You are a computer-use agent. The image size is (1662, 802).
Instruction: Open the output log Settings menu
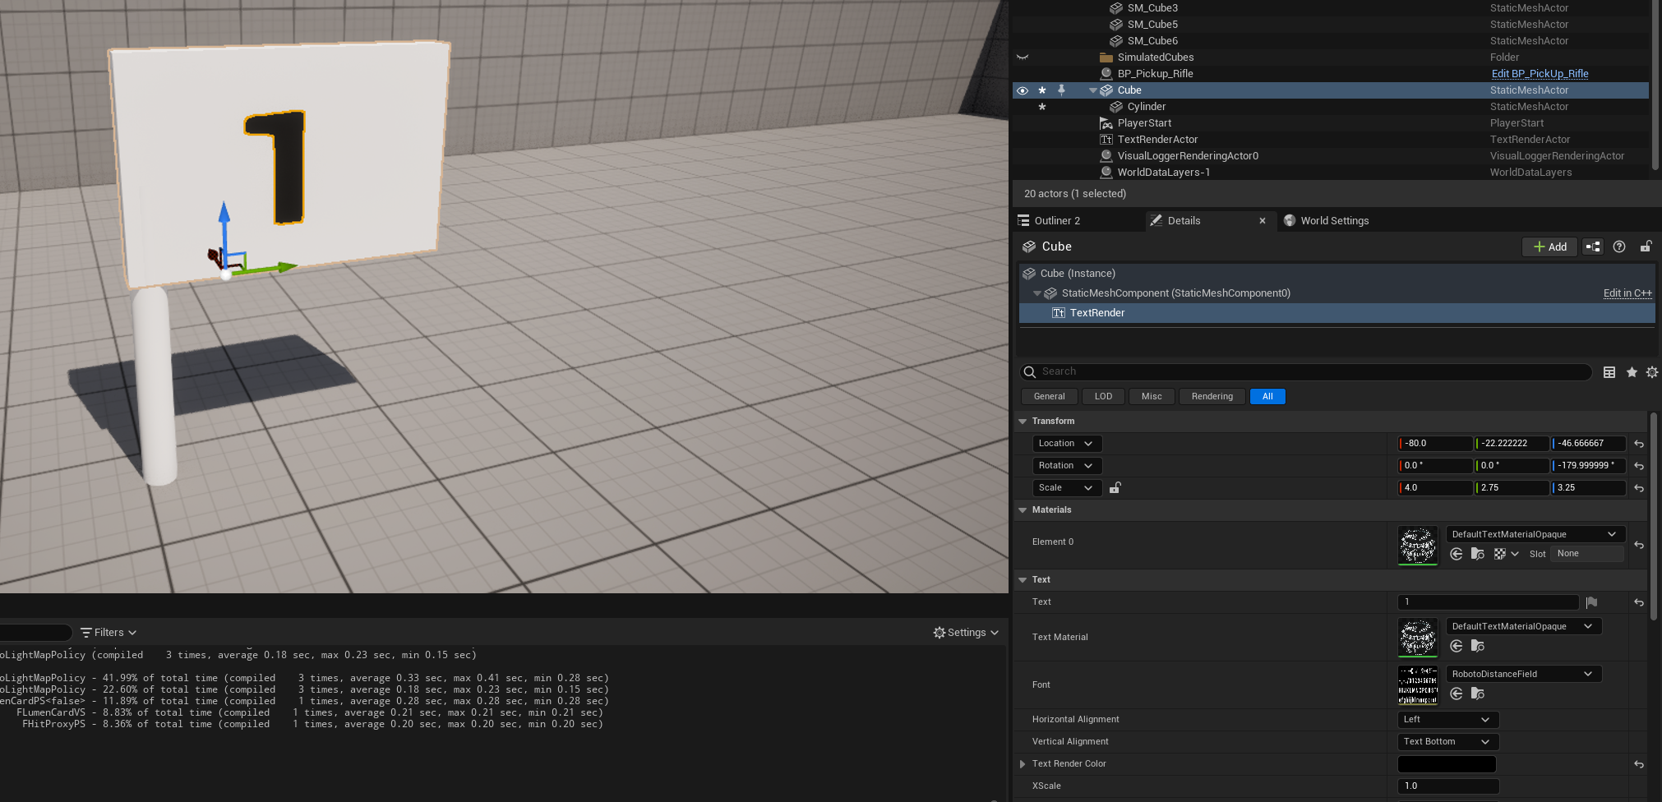[967, 633]
